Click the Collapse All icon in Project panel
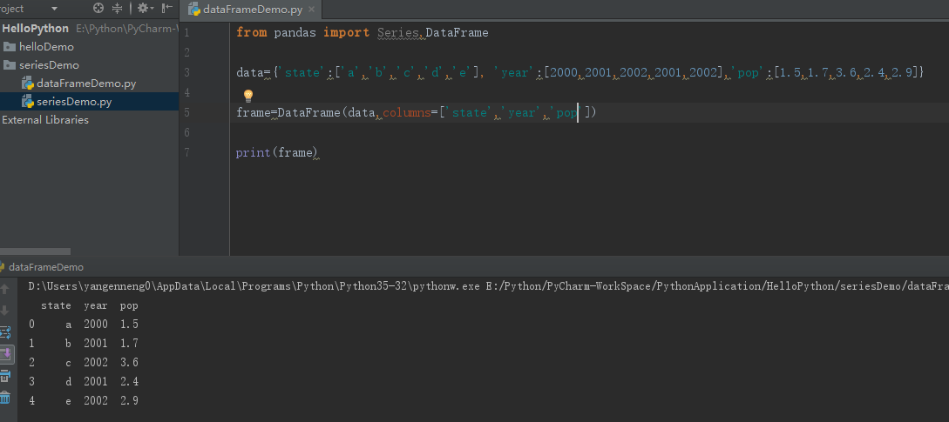Screen dimensions: 949x422 (x=118, y=9)
